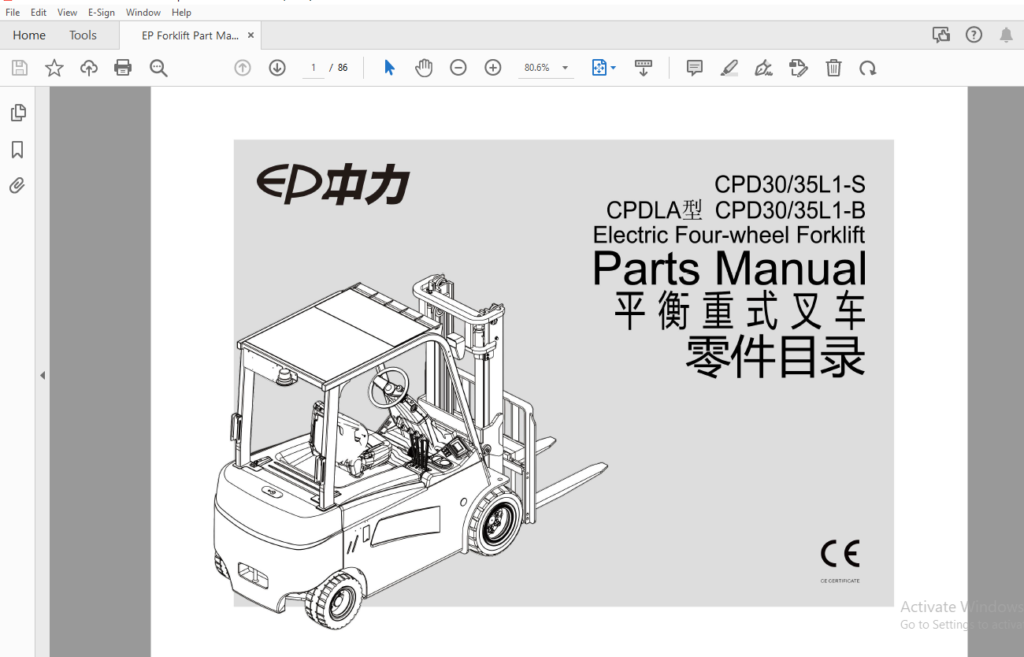Open the find text magnifier tool
Screen dimensions: 1024x657
tap(158, 68)
